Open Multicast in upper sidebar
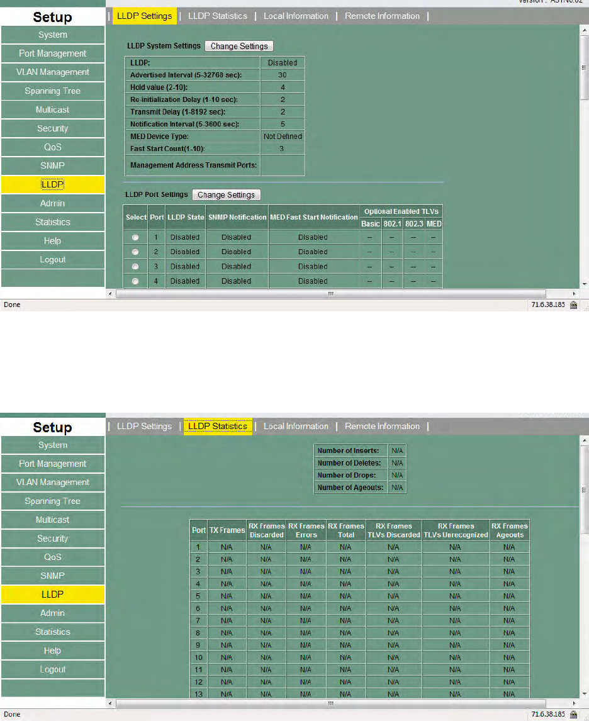Viewport: 589px width, 721px height. coord(53,110)
